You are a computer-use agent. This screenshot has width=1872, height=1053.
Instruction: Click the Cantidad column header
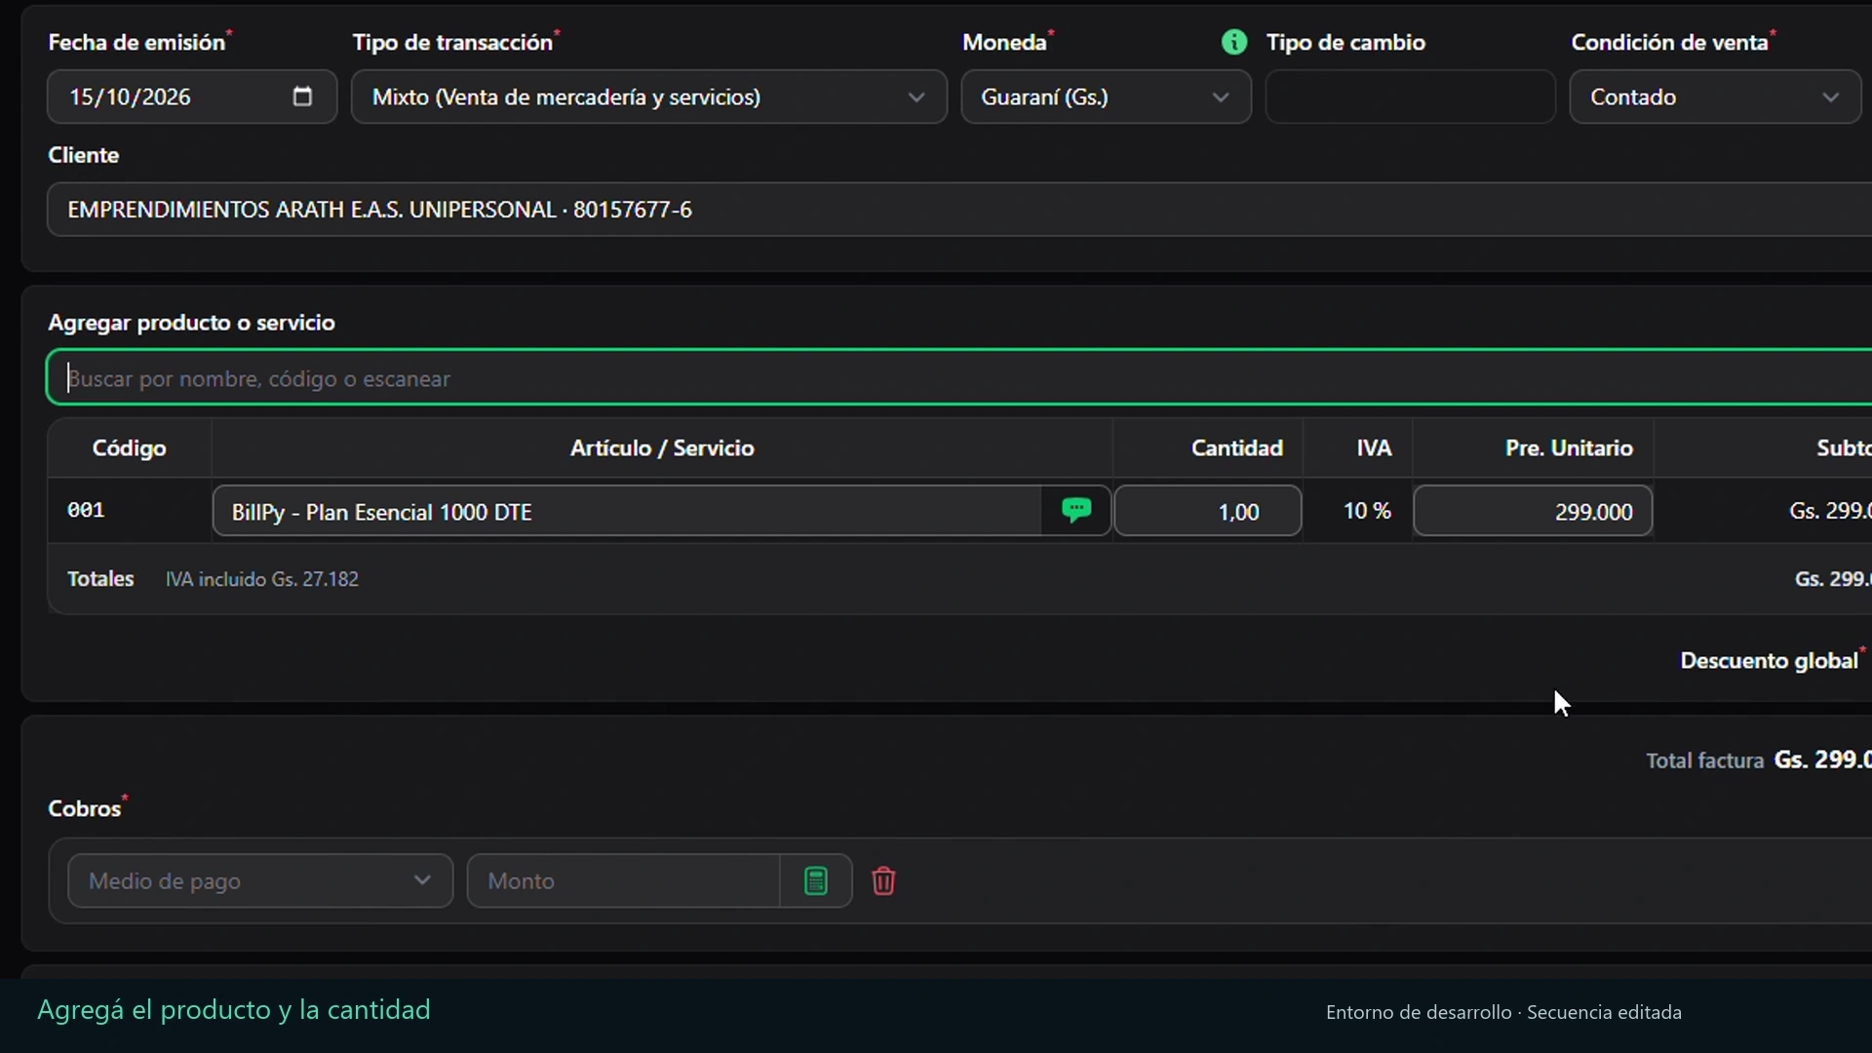tap(1236, 448)
